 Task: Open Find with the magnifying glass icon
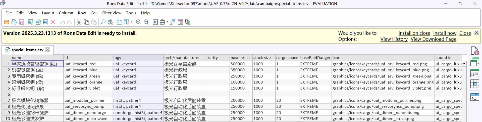click(103, 22)
